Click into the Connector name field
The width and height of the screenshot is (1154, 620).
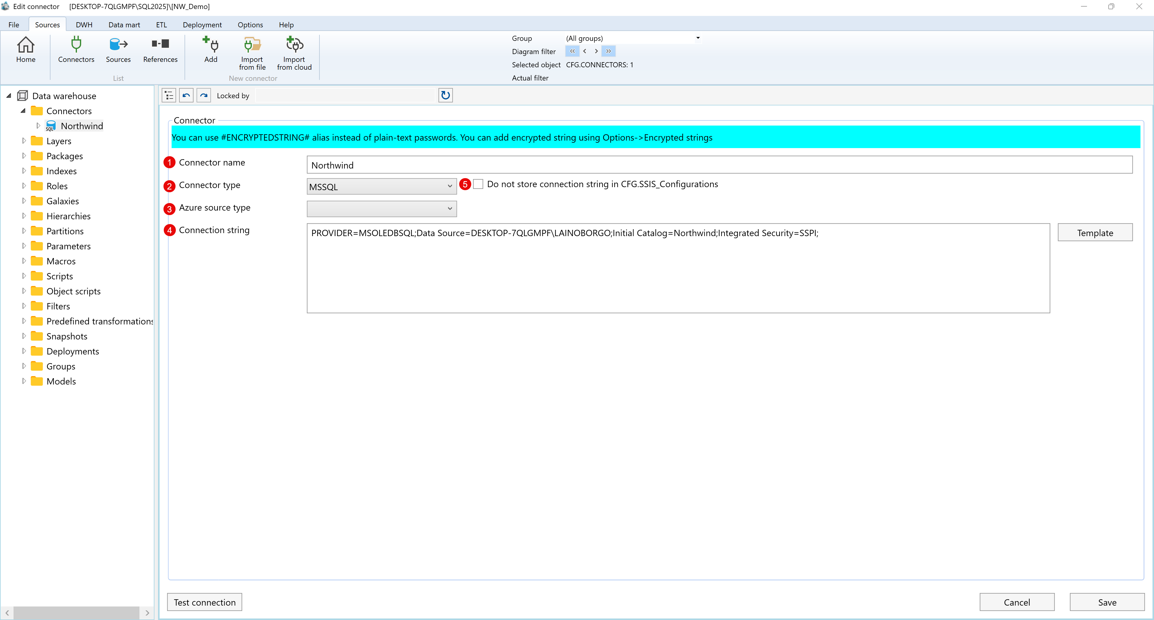(x=719, y=165)
